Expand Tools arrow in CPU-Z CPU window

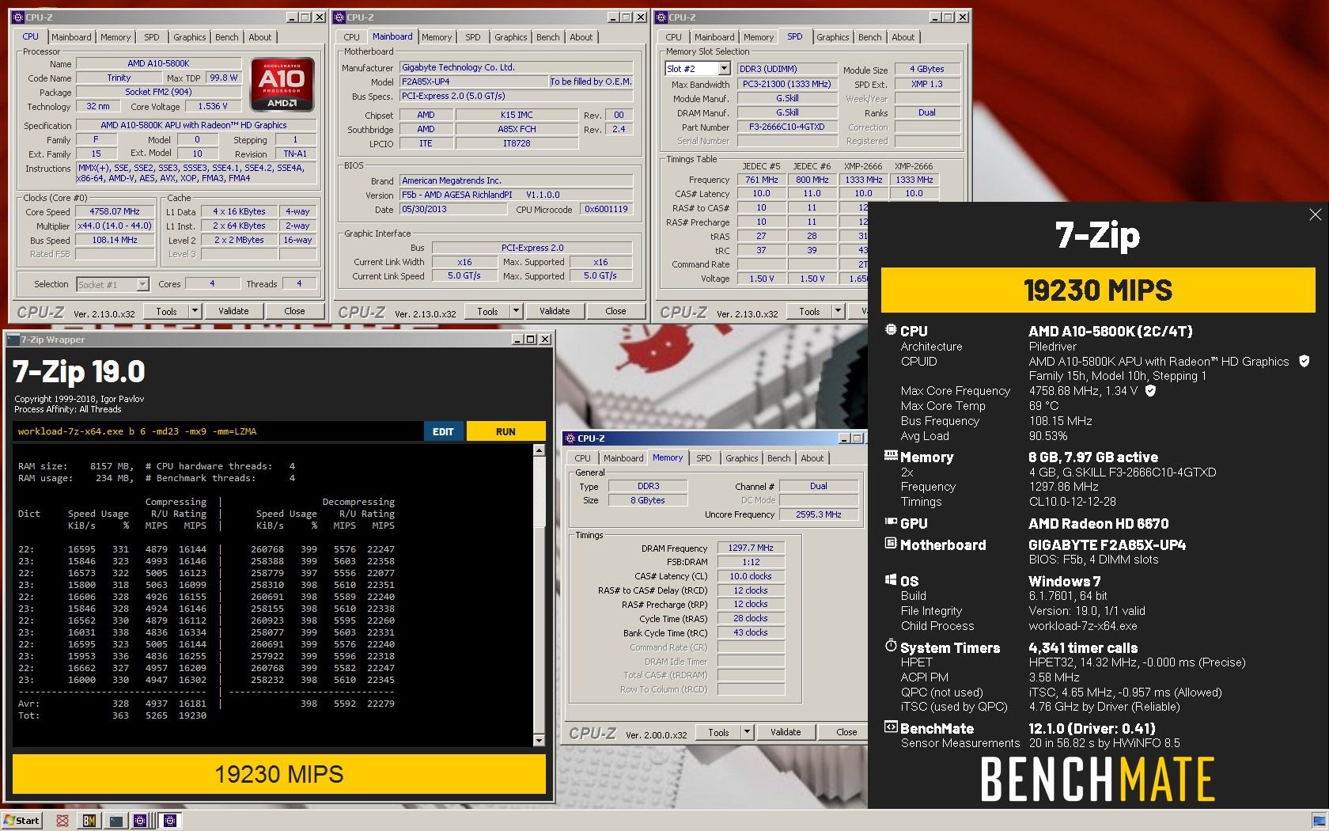click(x=195, y=311)
